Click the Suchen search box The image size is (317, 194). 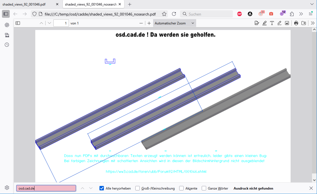coord(207,14)
